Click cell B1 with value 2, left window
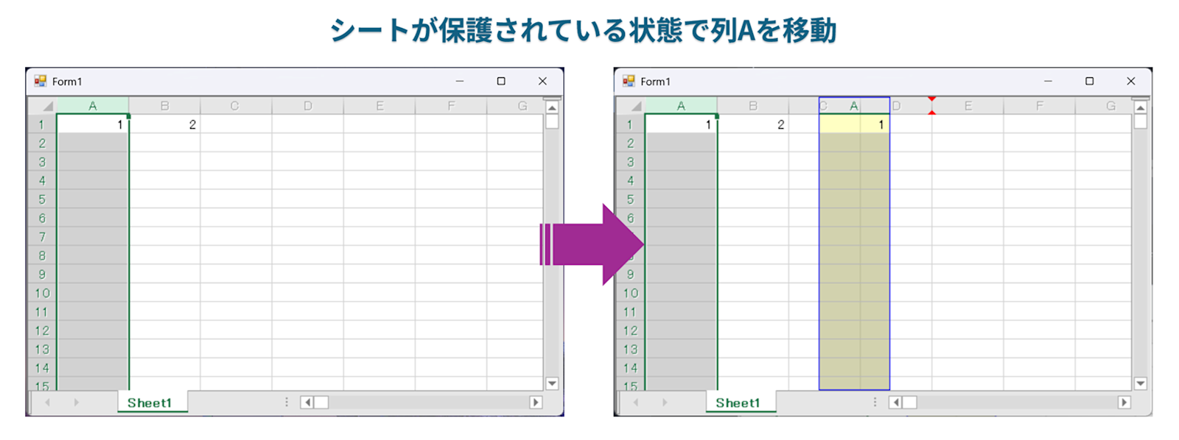Viewport: 1179px width, 440px height. pyautogui.click(x=165, y=124)
